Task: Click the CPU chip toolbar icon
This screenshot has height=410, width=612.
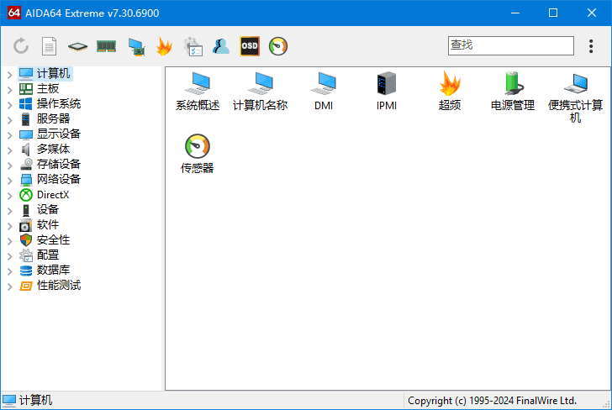Action: pyautogui.click(x=77, y=46)
